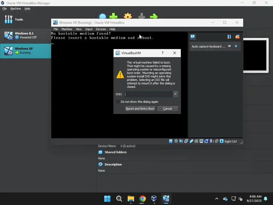Click the green plus Add toolbar icon
Screen dimensions: 273x205
114,16
